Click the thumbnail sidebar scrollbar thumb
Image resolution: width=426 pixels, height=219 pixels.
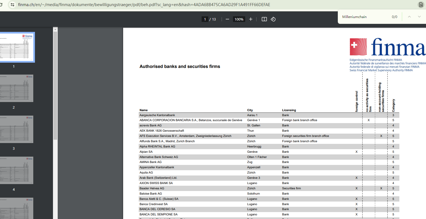[55, 83]
